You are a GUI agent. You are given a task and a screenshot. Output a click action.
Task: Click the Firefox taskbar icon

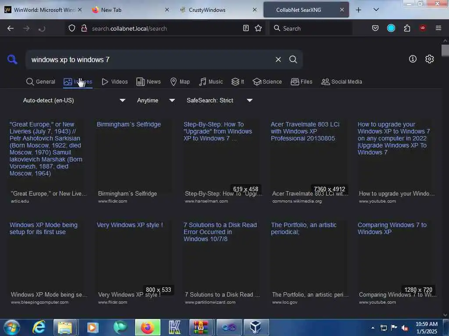pyautogui.click(x=147, y=327)
